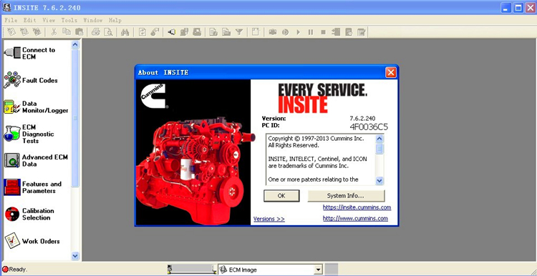Click the play button in the toolbar
The width and height of the screenshot is (537, 276).
[298, 32]
